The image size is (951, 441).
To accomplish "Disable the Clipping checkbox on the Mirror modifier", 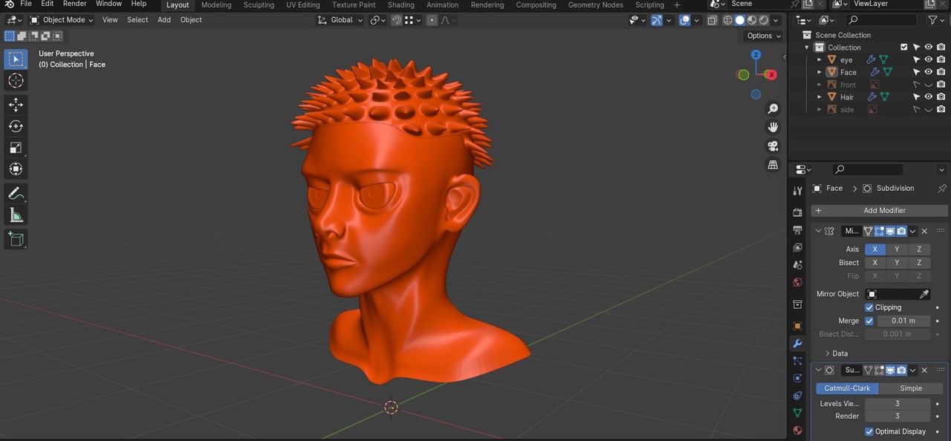I will tap(869, 307).
